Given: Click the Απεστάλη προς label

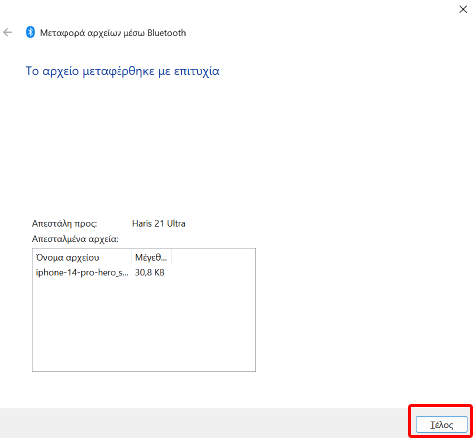Looking at the screenshot, I should tap(64, 224).
